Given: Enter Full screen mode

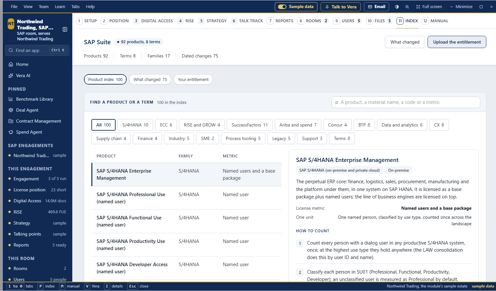Looking at the screenshot, I should tap(429, 7).
